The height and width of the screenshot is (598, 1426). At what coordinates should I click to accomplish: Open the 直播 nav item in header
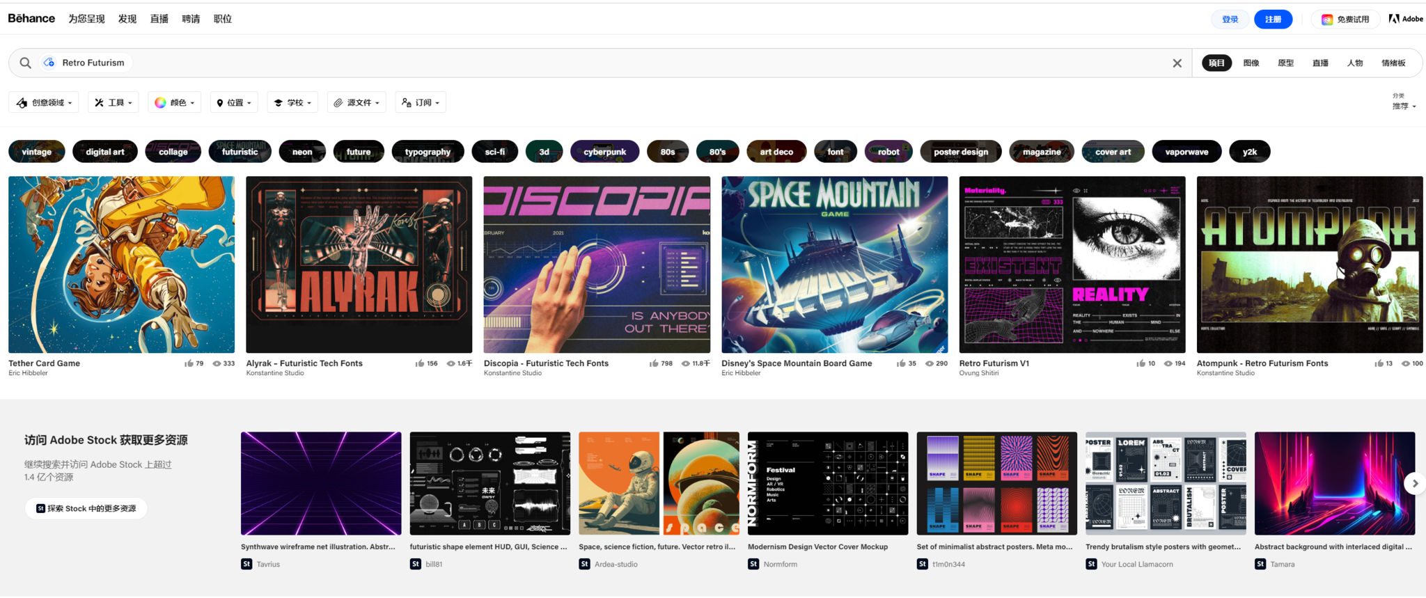159,19
